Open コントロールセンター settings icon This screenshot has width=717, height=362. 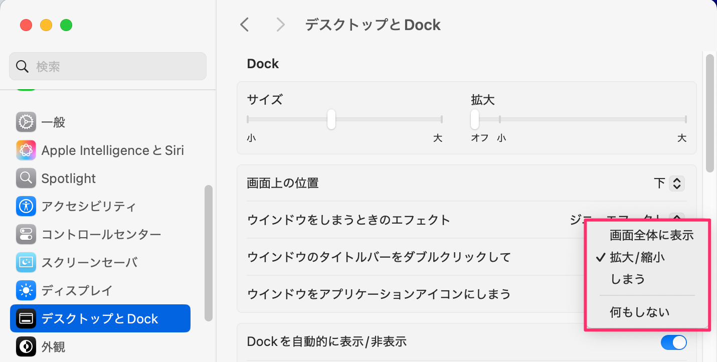26,234
